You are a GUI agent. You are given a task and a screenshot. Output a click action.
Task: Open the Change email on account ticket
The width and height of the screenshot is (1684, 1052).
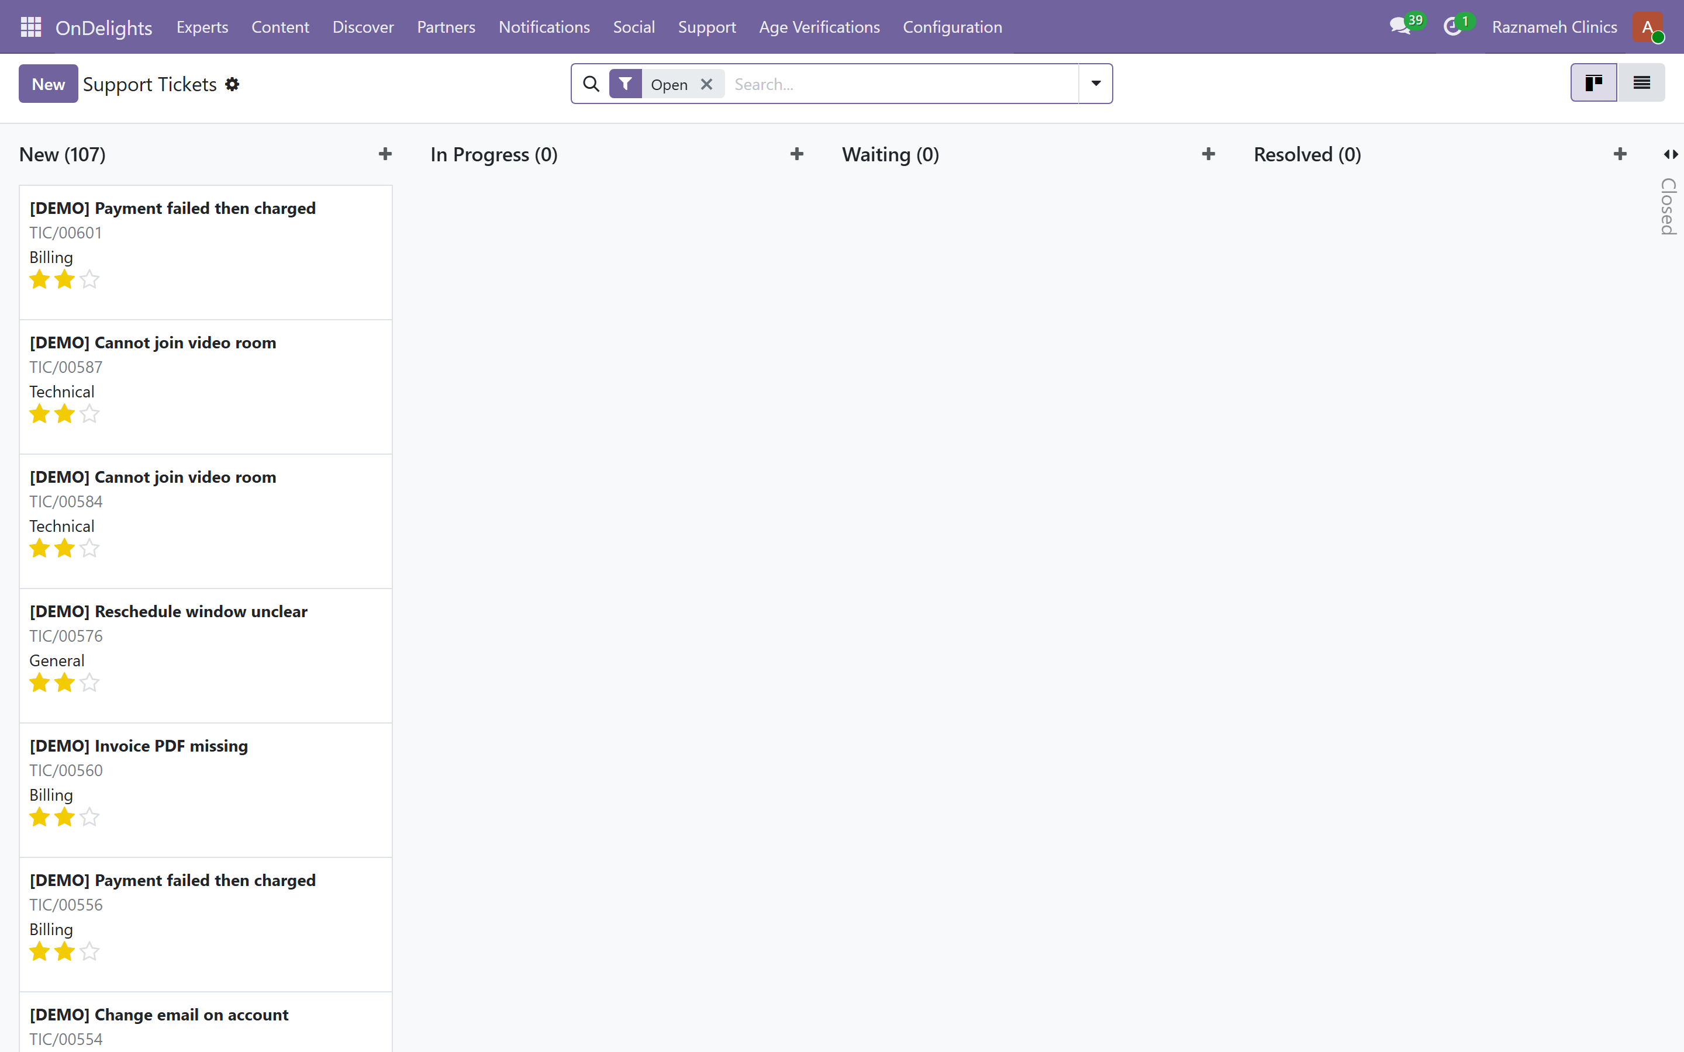tap(206, 1022)
